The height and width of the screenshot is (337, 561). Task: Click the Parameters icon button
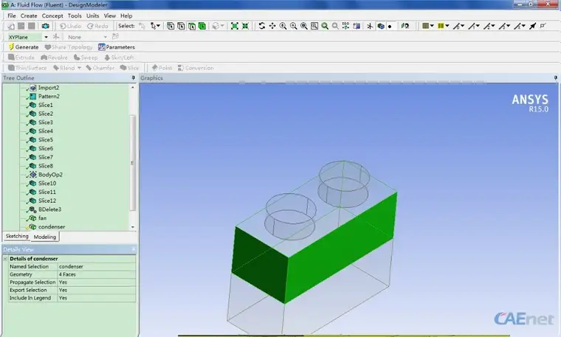(102, 46)
